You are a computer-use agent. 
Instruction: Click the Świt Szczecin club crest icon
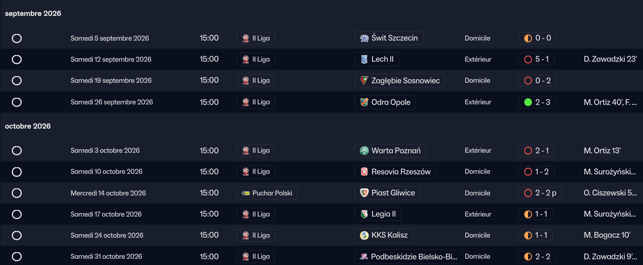364,38
